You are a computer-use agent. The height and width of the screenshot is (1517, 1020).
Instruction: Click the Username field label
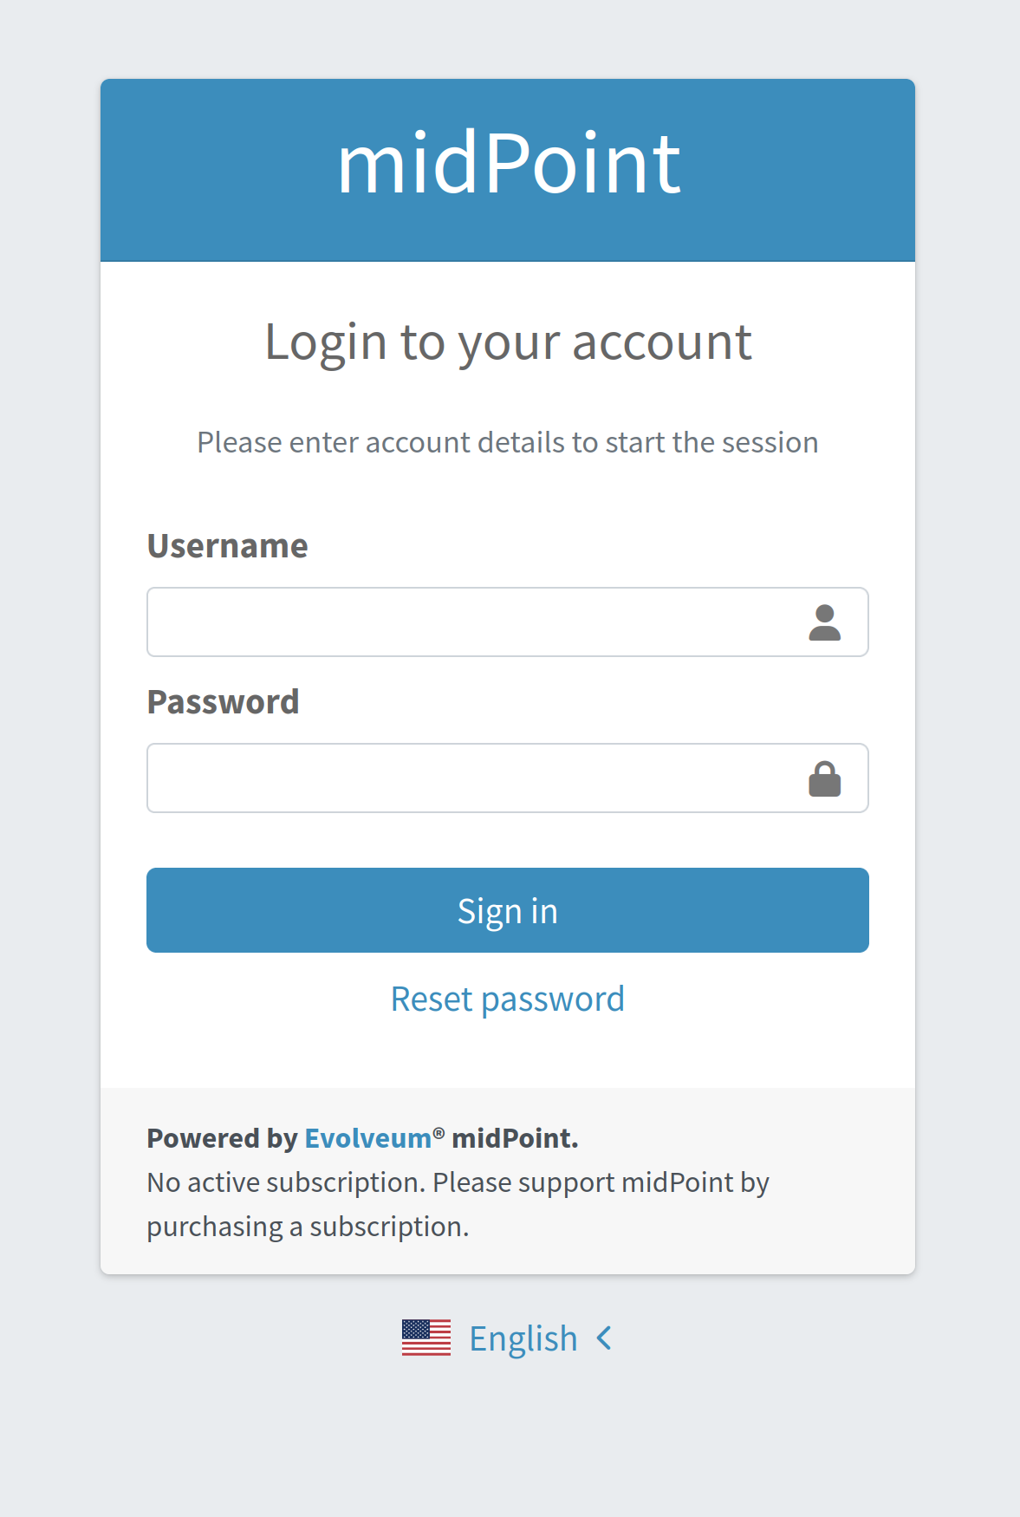227,545
